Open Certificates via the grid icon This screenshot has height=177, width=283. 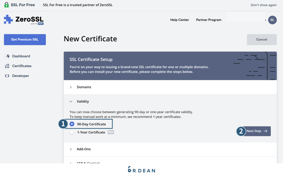(x=7, y=66)
